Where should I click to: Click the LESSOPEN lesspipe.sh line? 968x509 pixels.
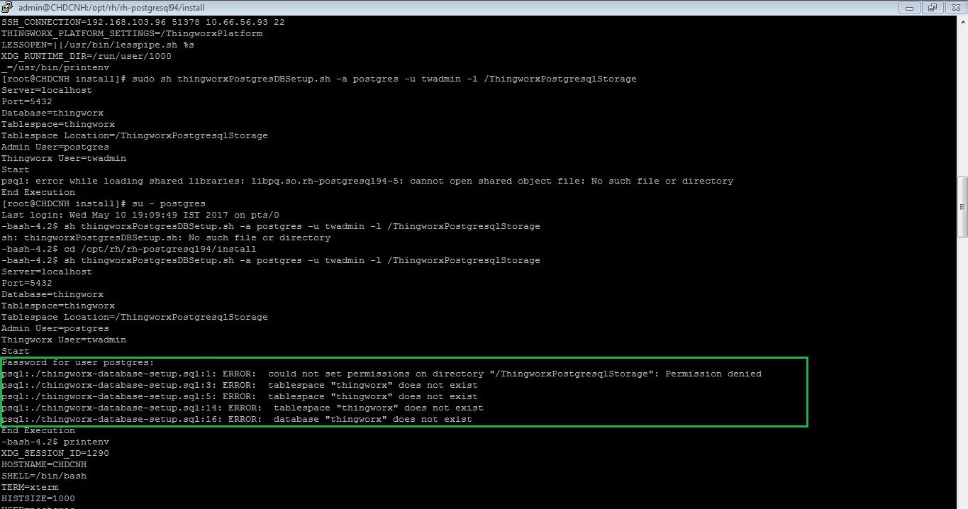[98, 45]
